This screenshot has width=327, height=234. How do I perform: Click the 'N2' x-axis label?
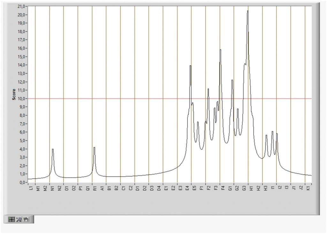click(60, 188)
